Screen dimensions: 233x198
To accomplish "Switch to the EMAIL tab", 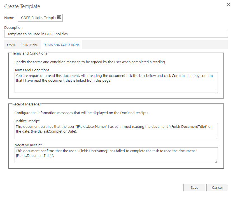I will click(11, 44).
